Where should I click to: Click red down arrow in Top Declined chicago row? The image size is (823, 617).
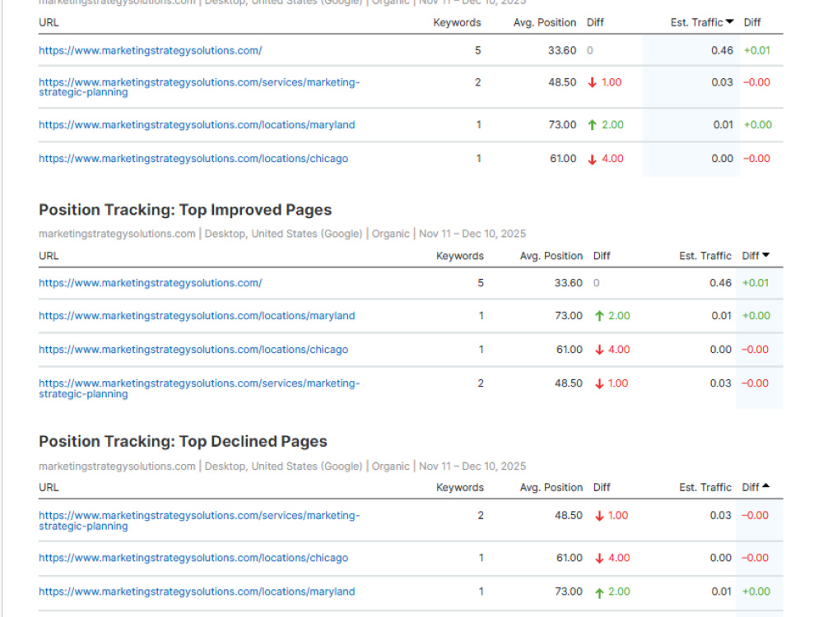[x=599, y=559]
